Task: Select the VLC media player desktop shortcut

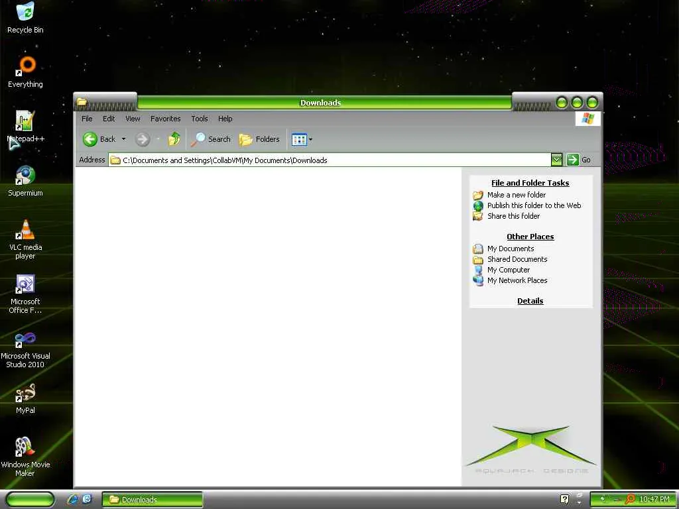Action: click(25, 239)
